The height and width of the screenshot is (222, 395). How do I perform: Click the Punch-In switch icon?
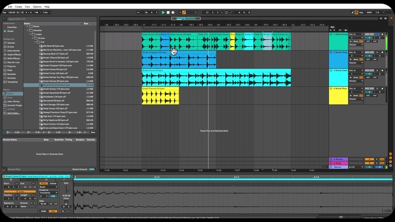pyautogui.click(x=222, y=12)
